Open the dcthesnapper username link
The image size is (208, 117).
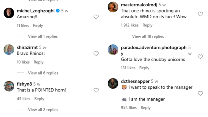click(135, 81)
